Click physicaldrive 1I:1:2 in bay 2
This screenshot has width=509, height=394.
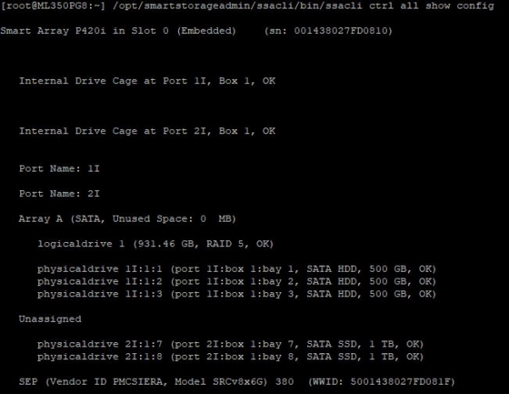237,281
